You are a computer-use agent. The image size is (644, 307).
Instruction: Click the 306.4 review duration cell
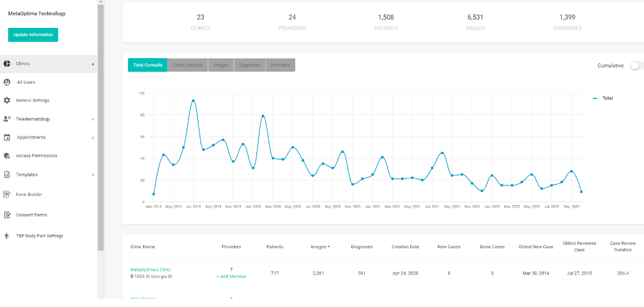pos(623,273)
